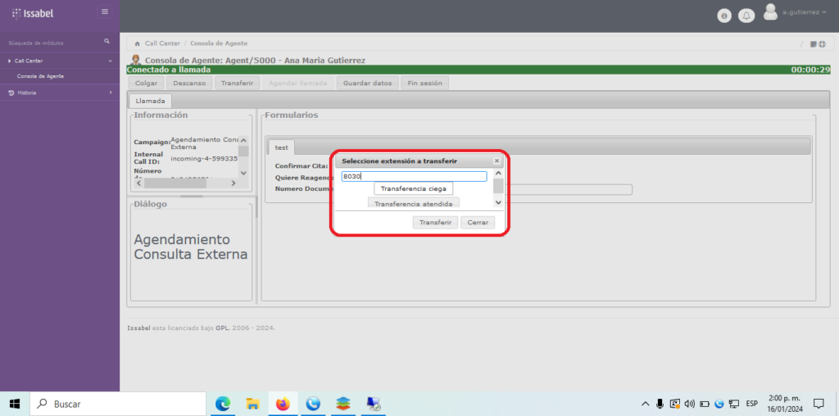
Task: Select the test form tab
Action: tap(281, 147)
